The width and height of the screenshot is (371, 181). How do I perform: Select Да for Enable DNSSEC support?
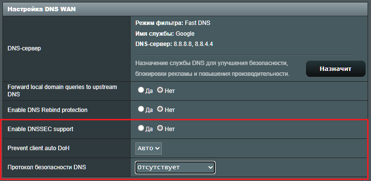tap(141, 128)
